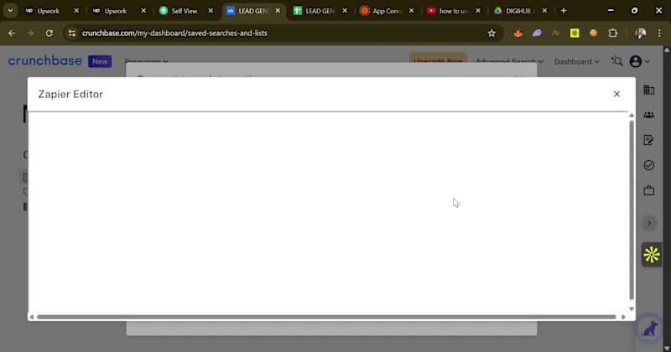Open Chrome three-dot menu
This screenshot has width=671, height=352.
[x=659, y=33]
